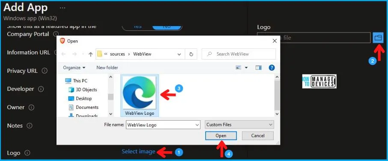Expand the hidden breadcrumb chevrons

[106, 54]
